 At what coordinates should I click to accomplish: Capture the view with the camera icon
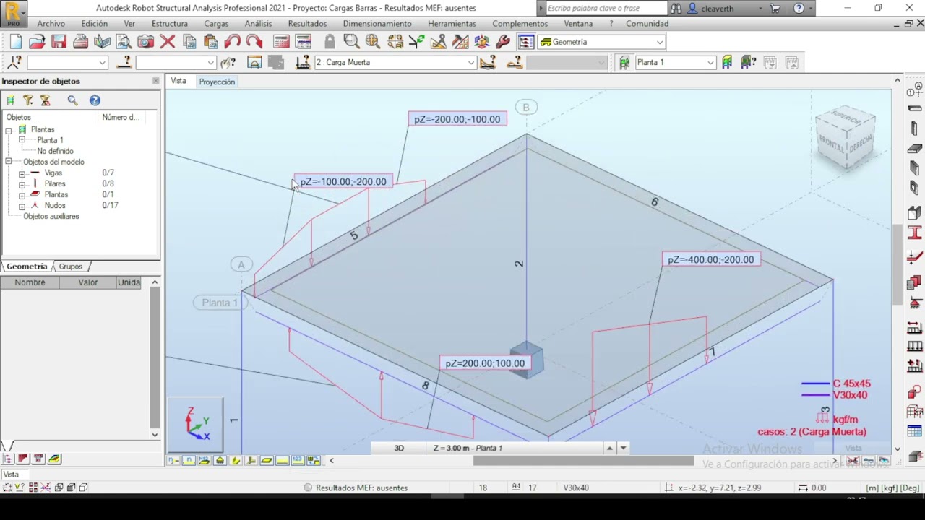(x=145, y=42)
